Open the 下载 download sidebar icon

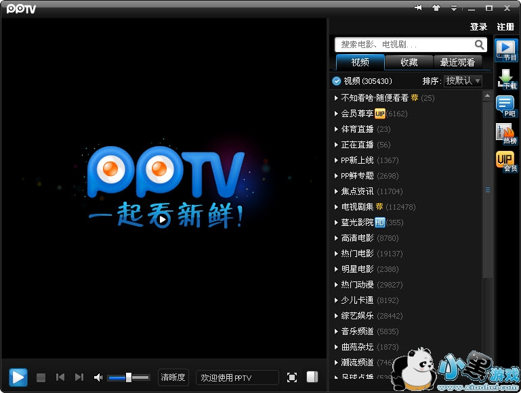[x=507, y=79]
